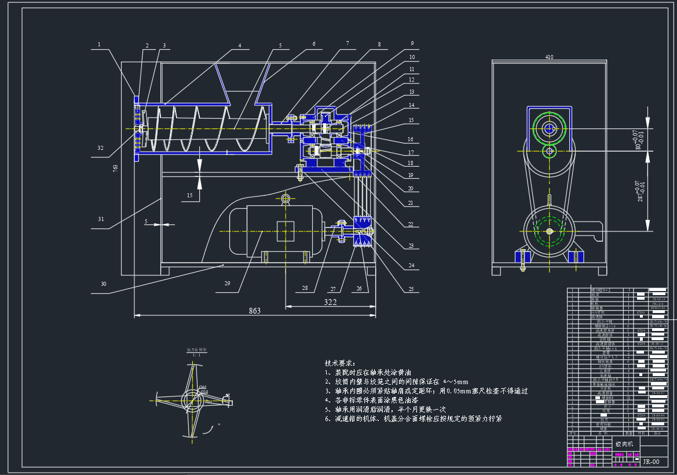677x475 pixels.
Task: Click the 410 width dimension label
Action: tap(549, 57)
